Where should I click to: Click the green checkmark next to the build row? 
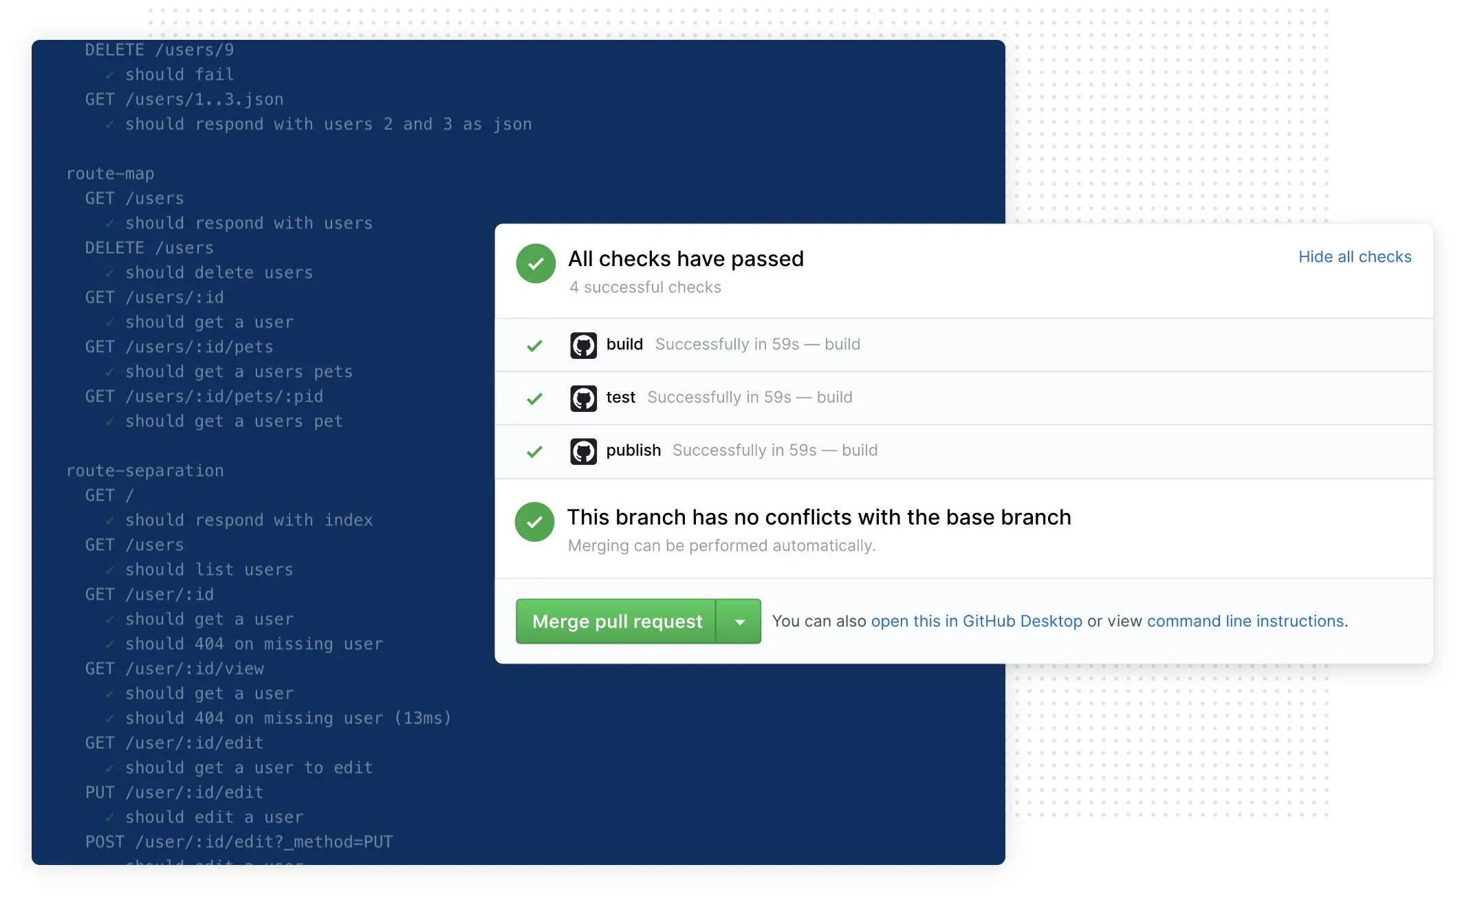pos(534,344)
